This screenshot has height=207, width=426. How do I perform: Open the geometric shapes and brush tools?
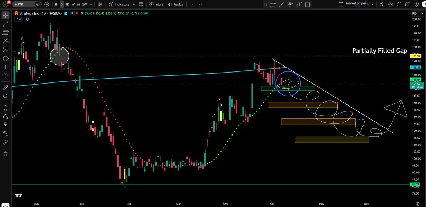pos(6,59)
